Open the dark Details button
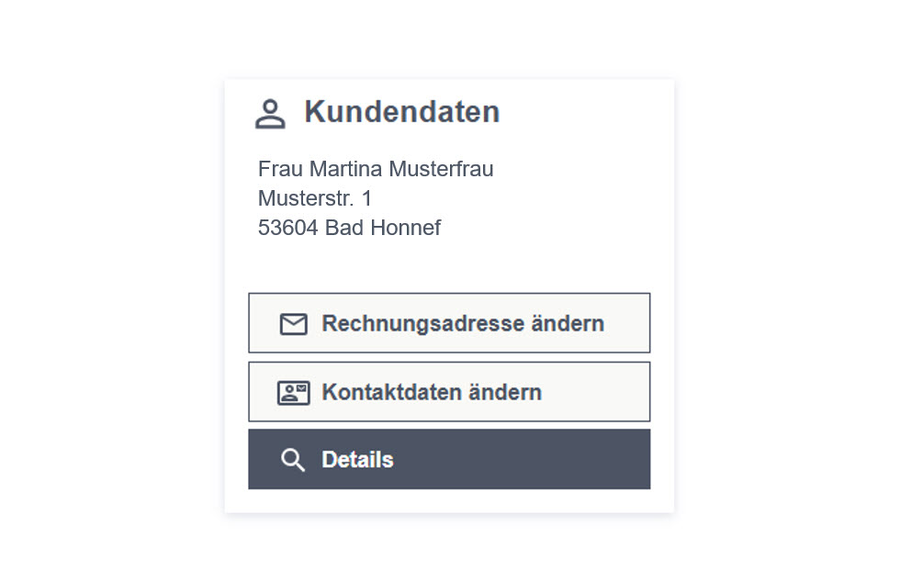 tap(449, 459)
